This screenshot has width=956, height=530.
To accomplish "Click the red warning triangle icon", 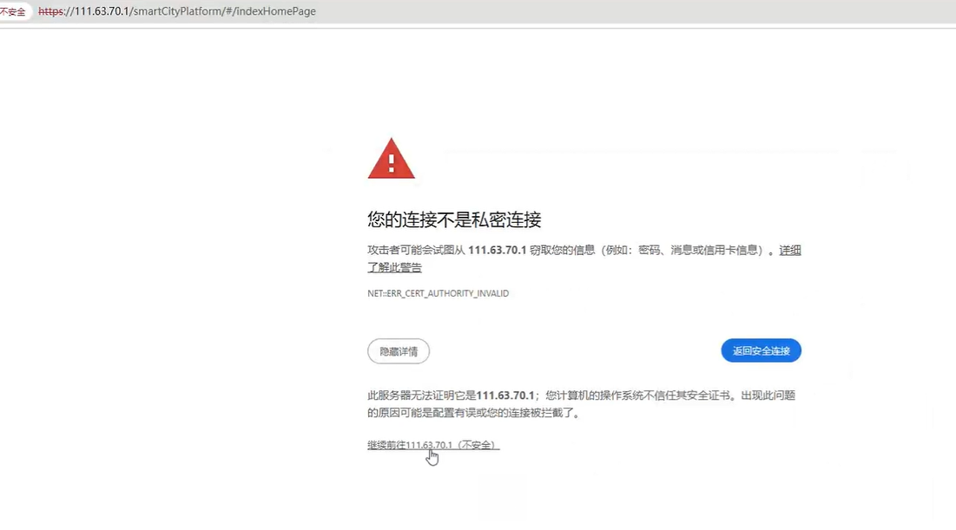I will (x=391, y=160).
